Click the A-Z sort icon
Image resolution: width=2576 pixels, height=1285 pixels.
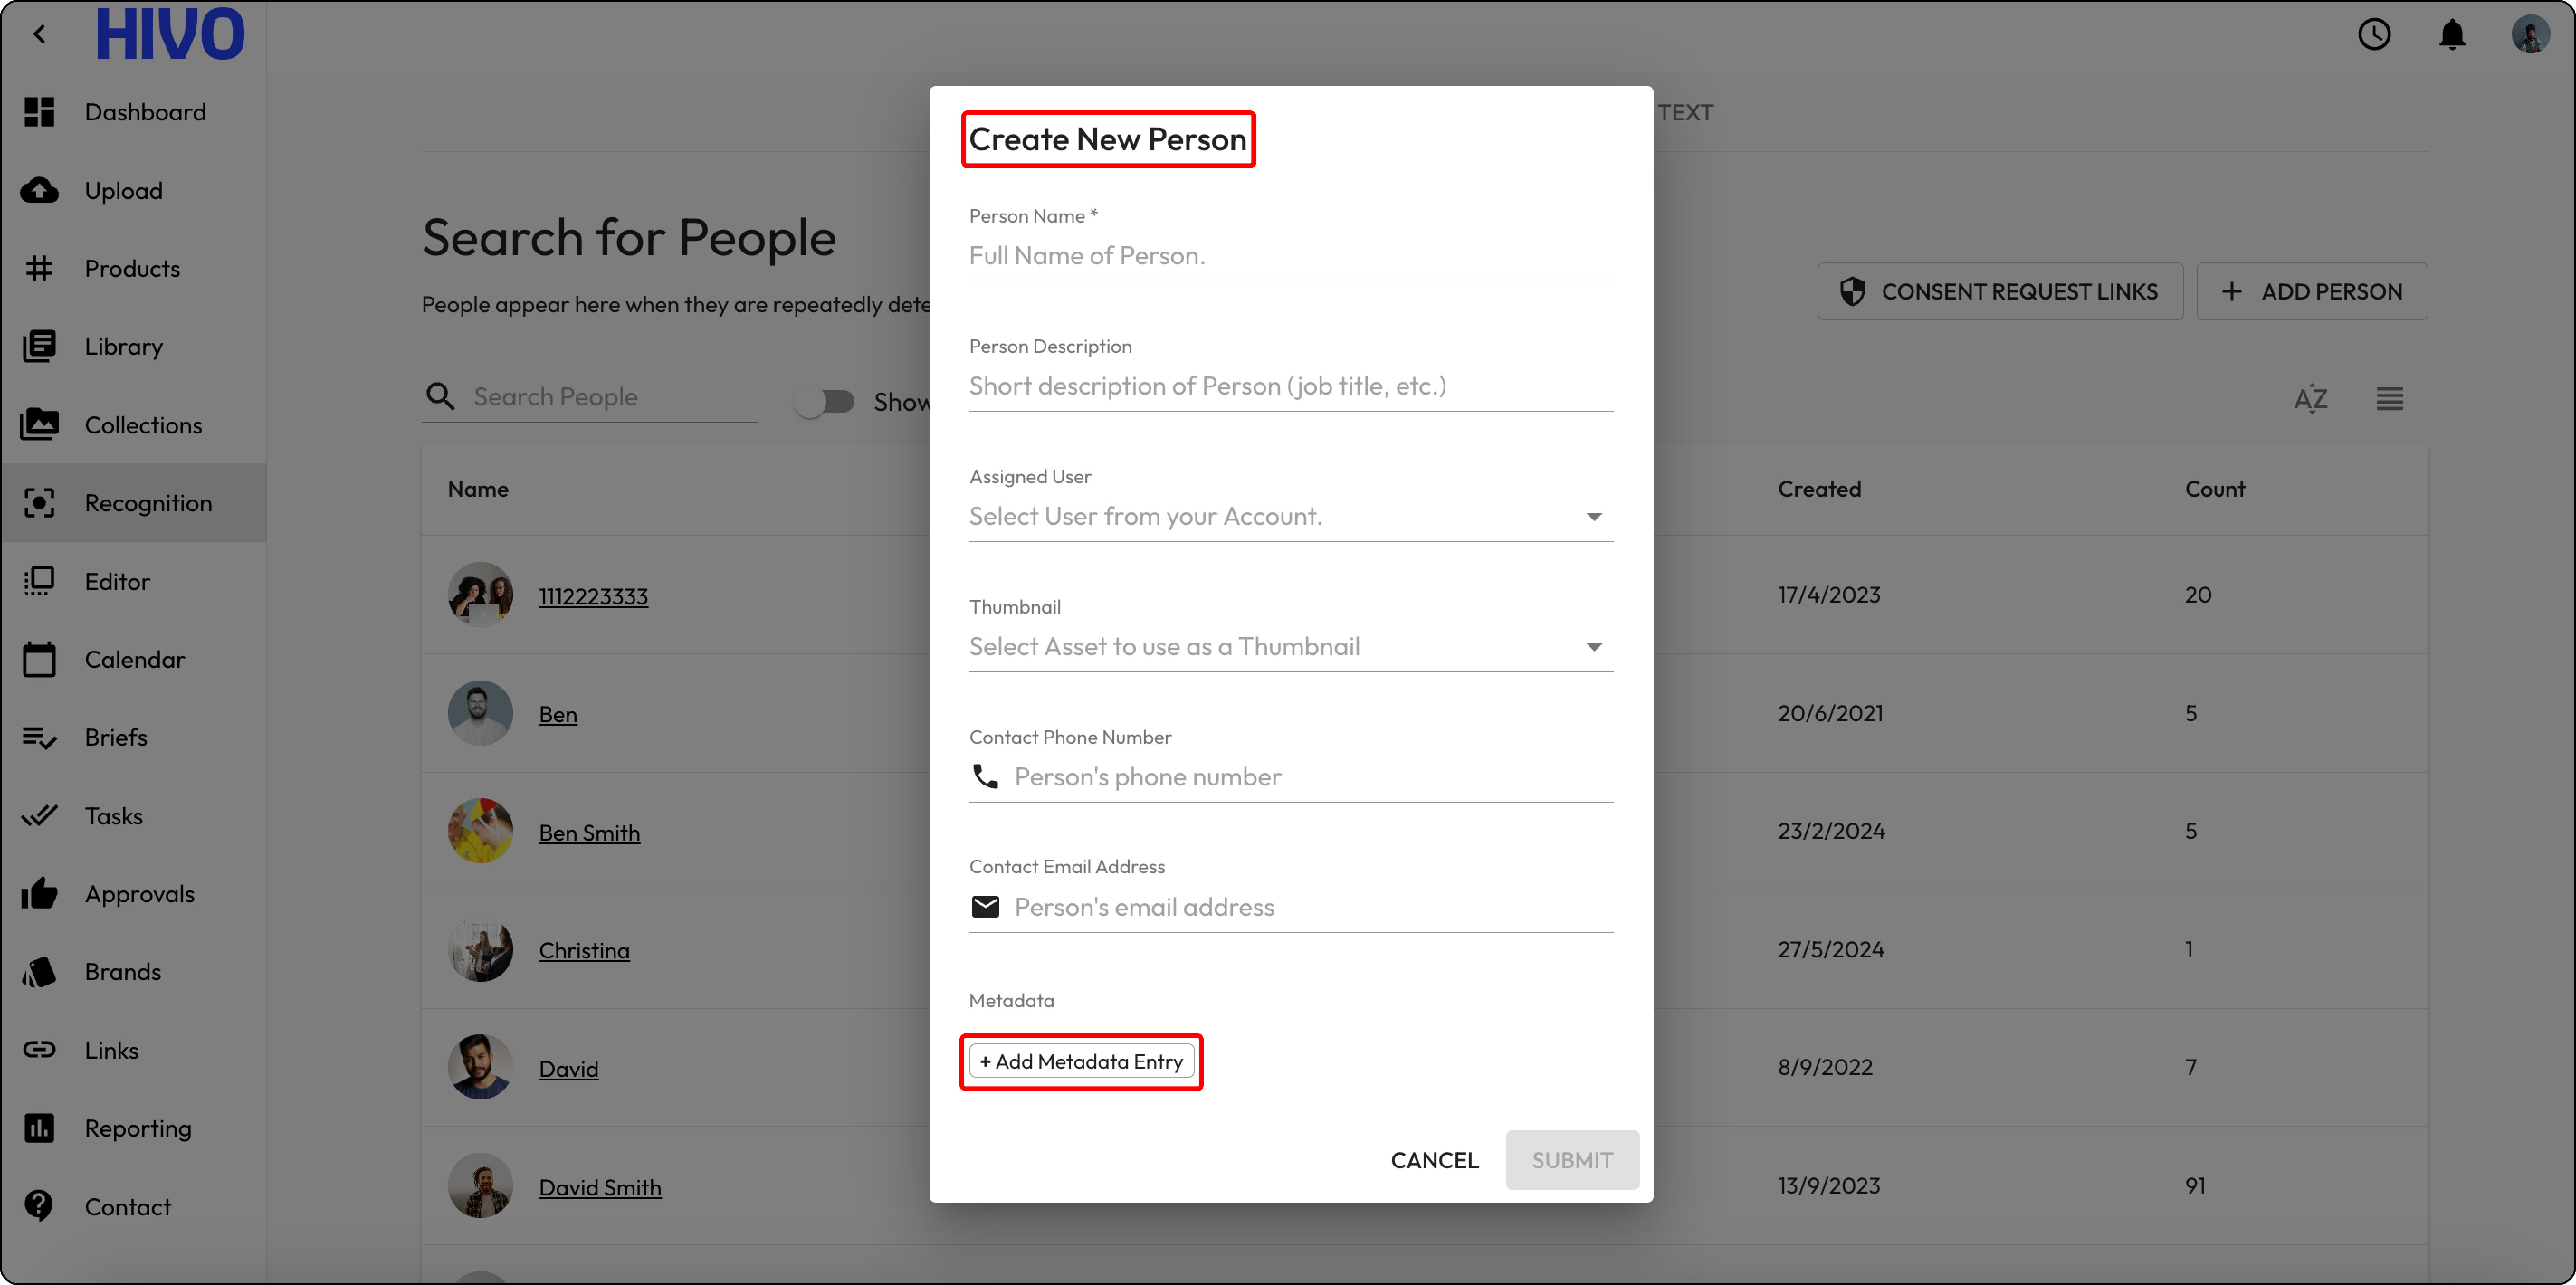click(x=2310, y=398)
